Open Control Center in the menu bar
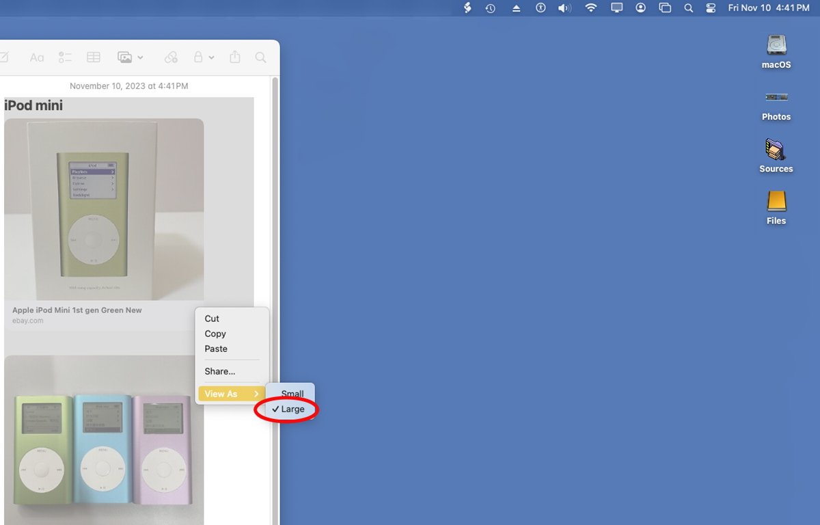The image size is (820, 525). click(711, 8)
